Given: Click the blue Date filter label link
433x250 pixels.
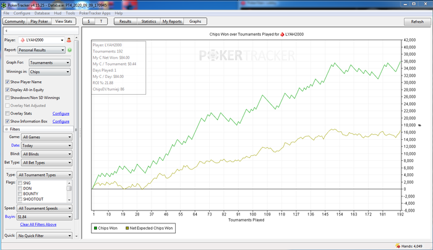Looking at the screenshot, I should click(15, 145).
